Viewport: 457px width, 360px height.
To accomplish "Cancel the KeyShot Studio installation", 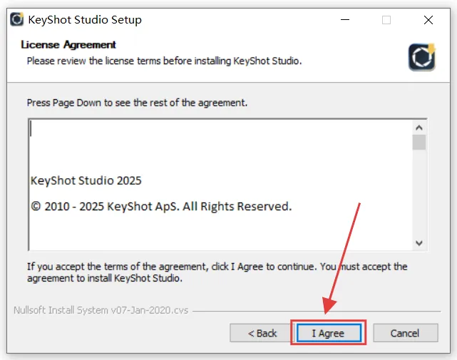I will pos(405,333).
